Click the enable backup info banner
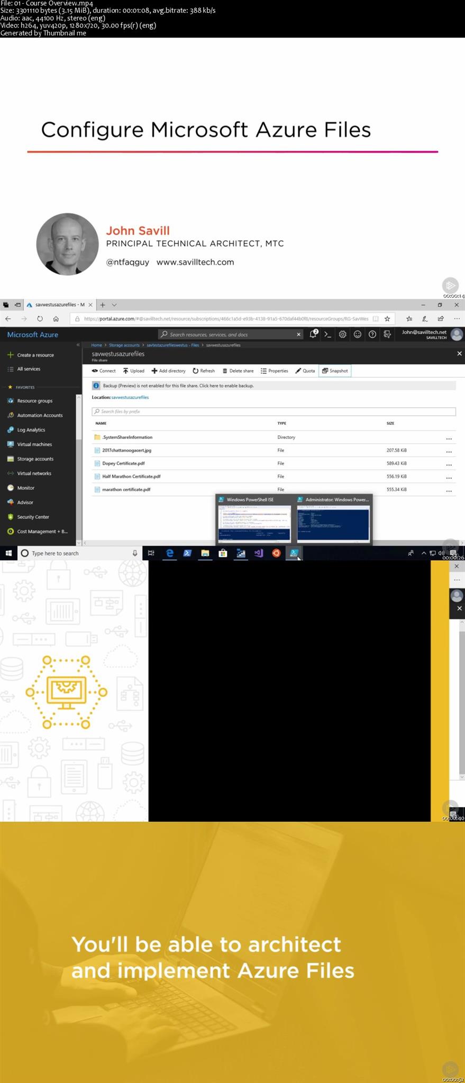The height and width of the screenshot is (1083, 465). (x=273, y=386)
